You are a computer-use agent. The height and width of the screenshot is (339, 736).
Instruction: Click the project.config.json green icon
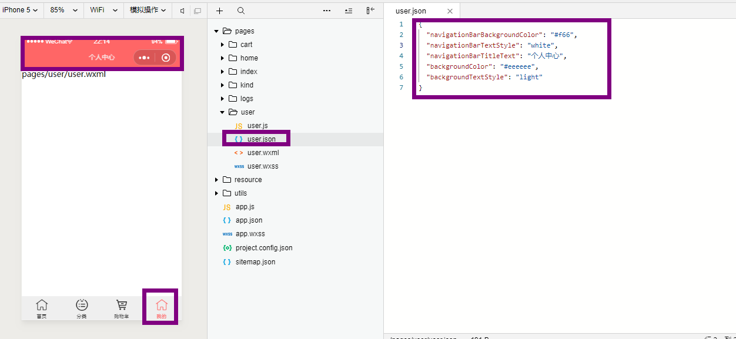point(227,248)
